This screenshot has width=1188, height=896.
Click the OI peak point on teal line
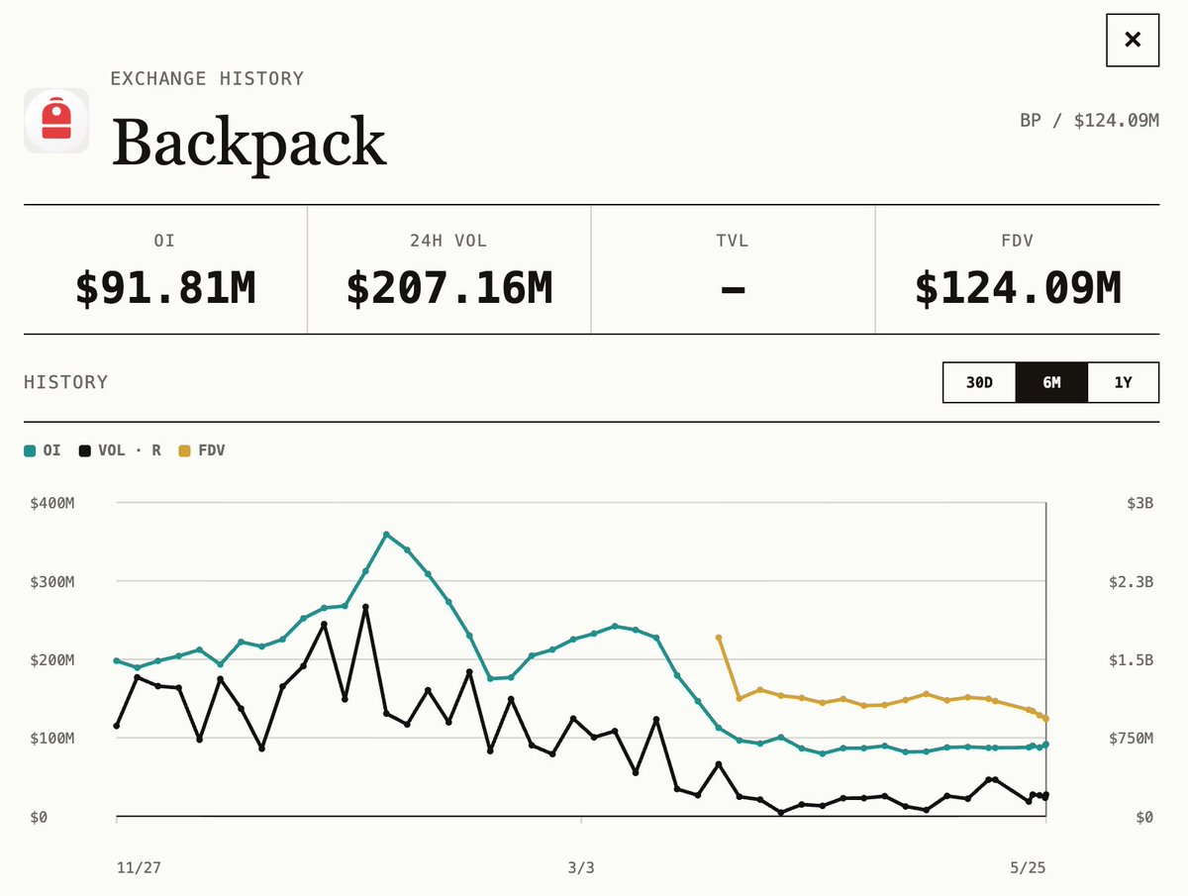tap(386, 534)
